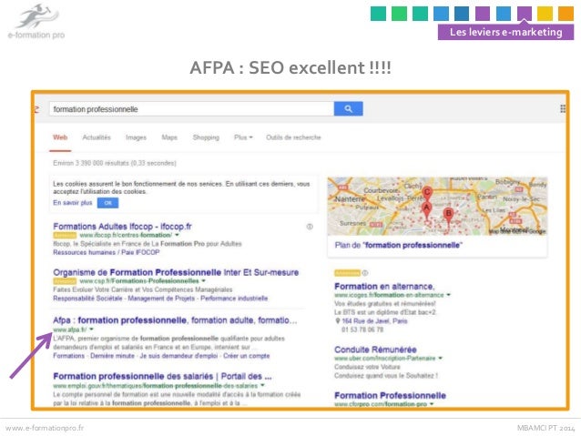Click map marker A on the map
The width and height of the screenshot is (581, 436).
point(426,211)
